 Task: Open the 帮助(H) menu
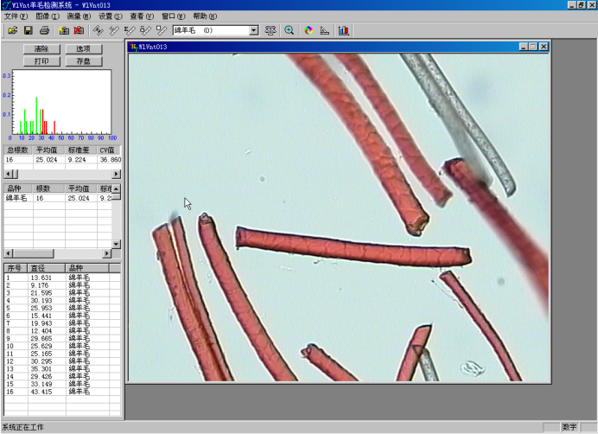coord(205,16)
